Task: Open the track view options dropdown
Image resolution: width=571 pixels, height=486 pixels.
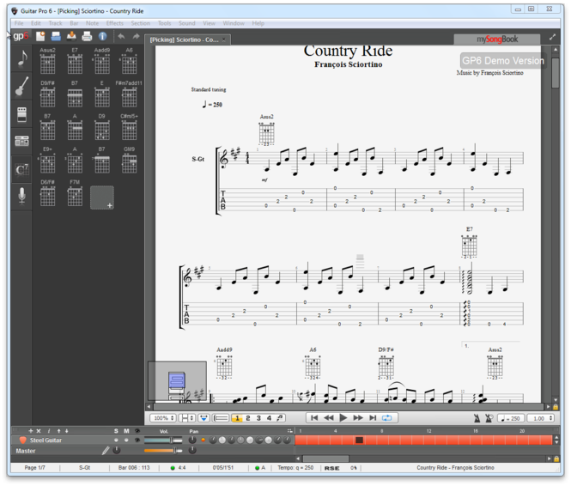Action: (290, 431)
